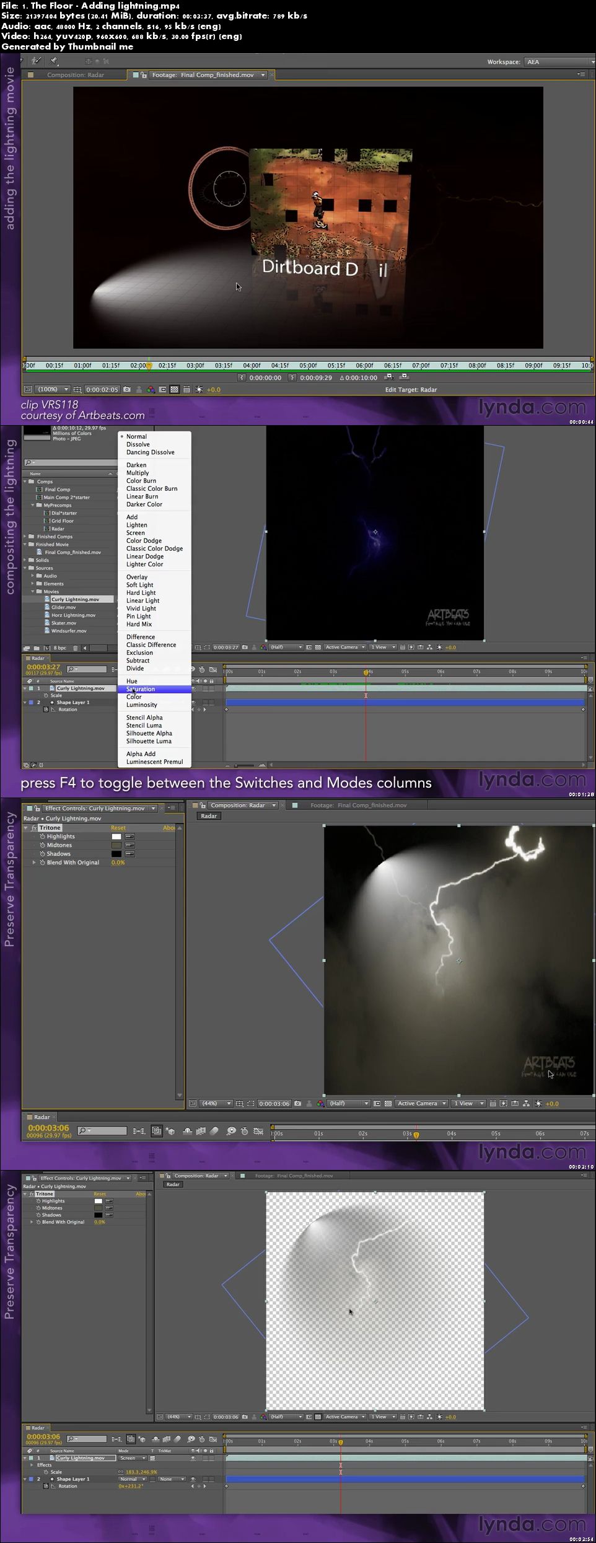The width and height of the screenshot is (596, 1543).
Task: Open None TrkMat dropdown for Shape Layer 1
Action: click(x=172, y=1479)
